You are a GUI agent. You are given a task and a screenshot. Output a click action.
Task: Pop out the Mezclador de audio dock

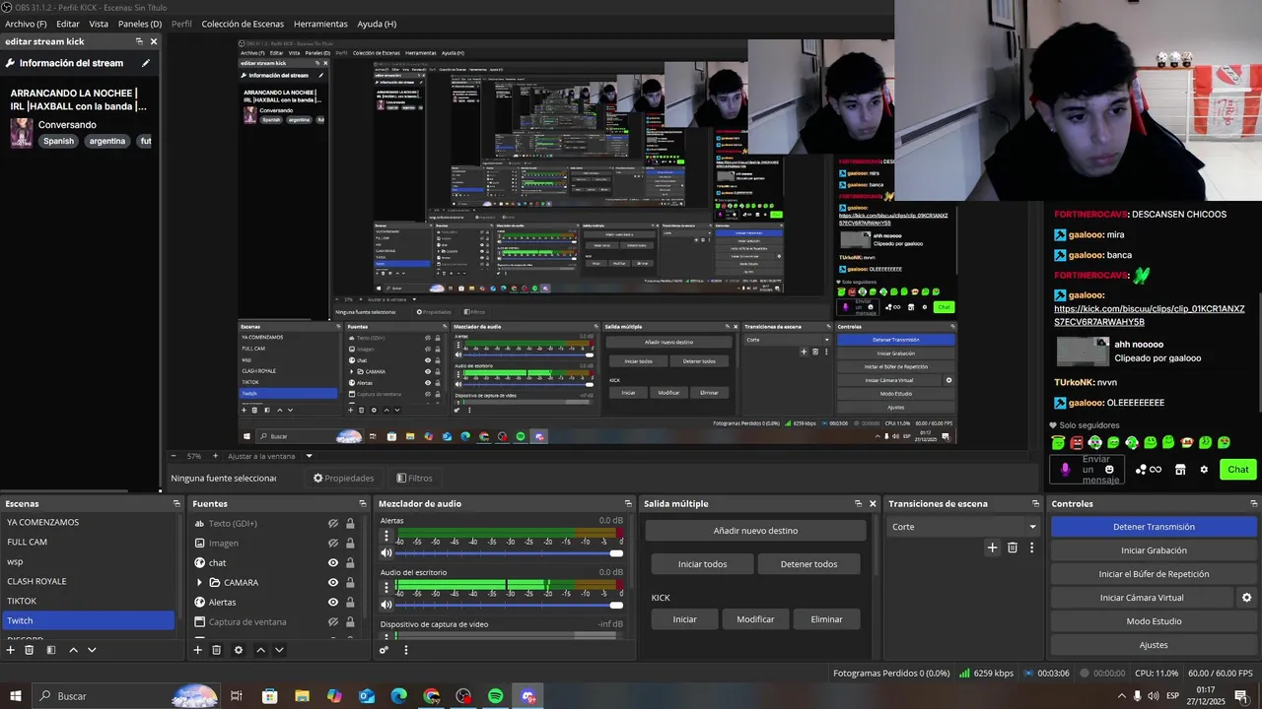(628, 503)
